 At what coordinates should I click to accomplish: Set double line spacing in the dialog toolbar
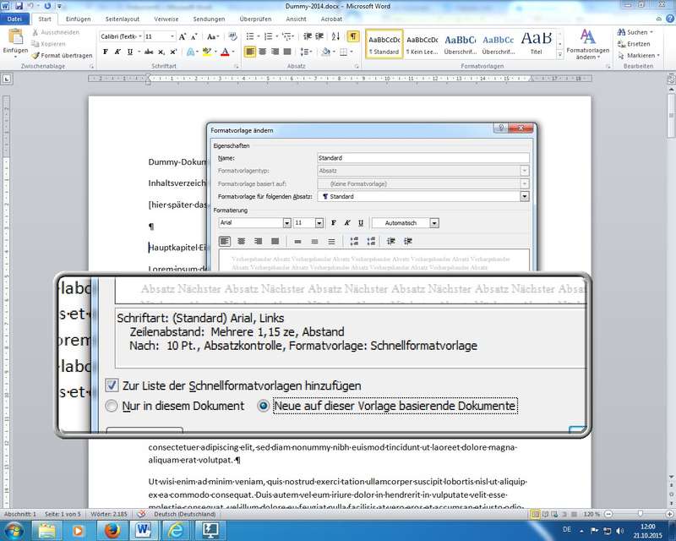(x=331, y=242)
